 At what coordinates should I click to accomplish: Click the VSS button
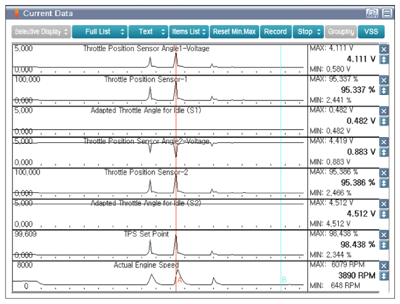coord(371,31)
